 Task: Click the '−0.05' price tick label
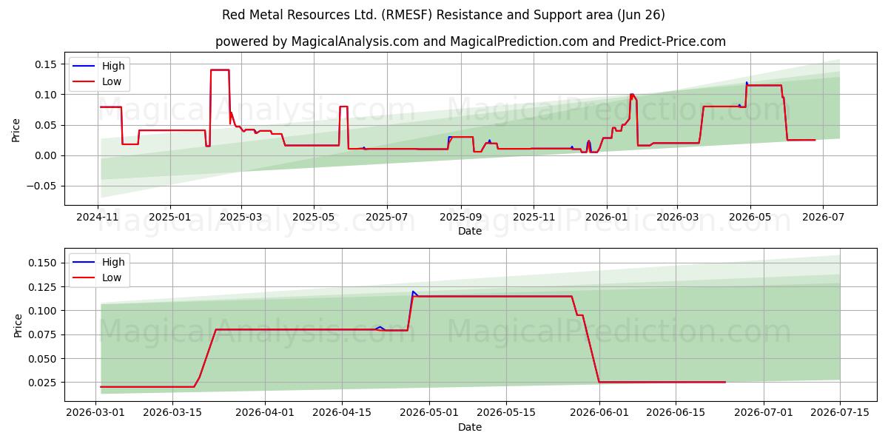tap(43, 186)
